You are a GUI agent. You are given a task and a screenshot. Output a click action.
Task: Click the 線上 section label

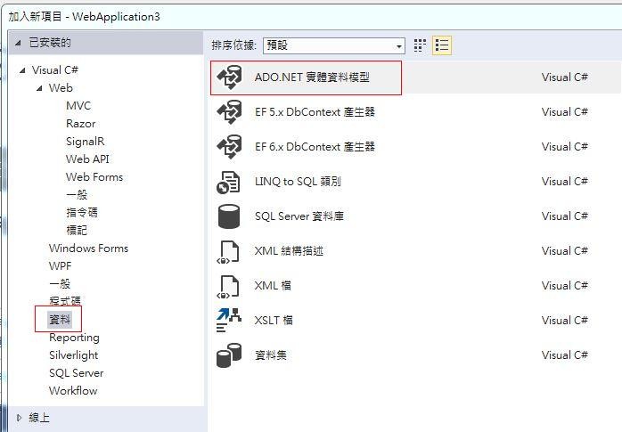click(x=39, y=418)
